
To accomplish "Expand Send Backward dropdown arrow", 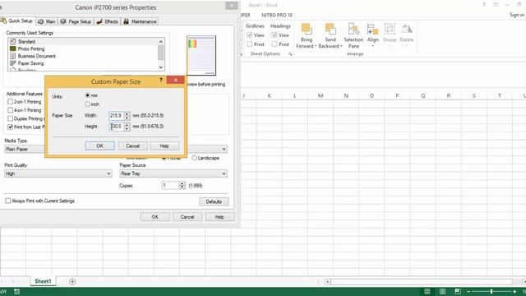I will tap(341, 46).
